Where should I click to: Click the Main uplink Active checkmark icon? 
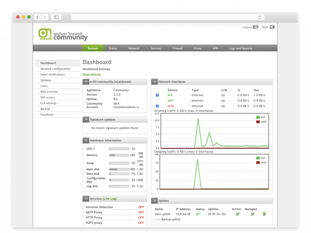coord(238,214)
